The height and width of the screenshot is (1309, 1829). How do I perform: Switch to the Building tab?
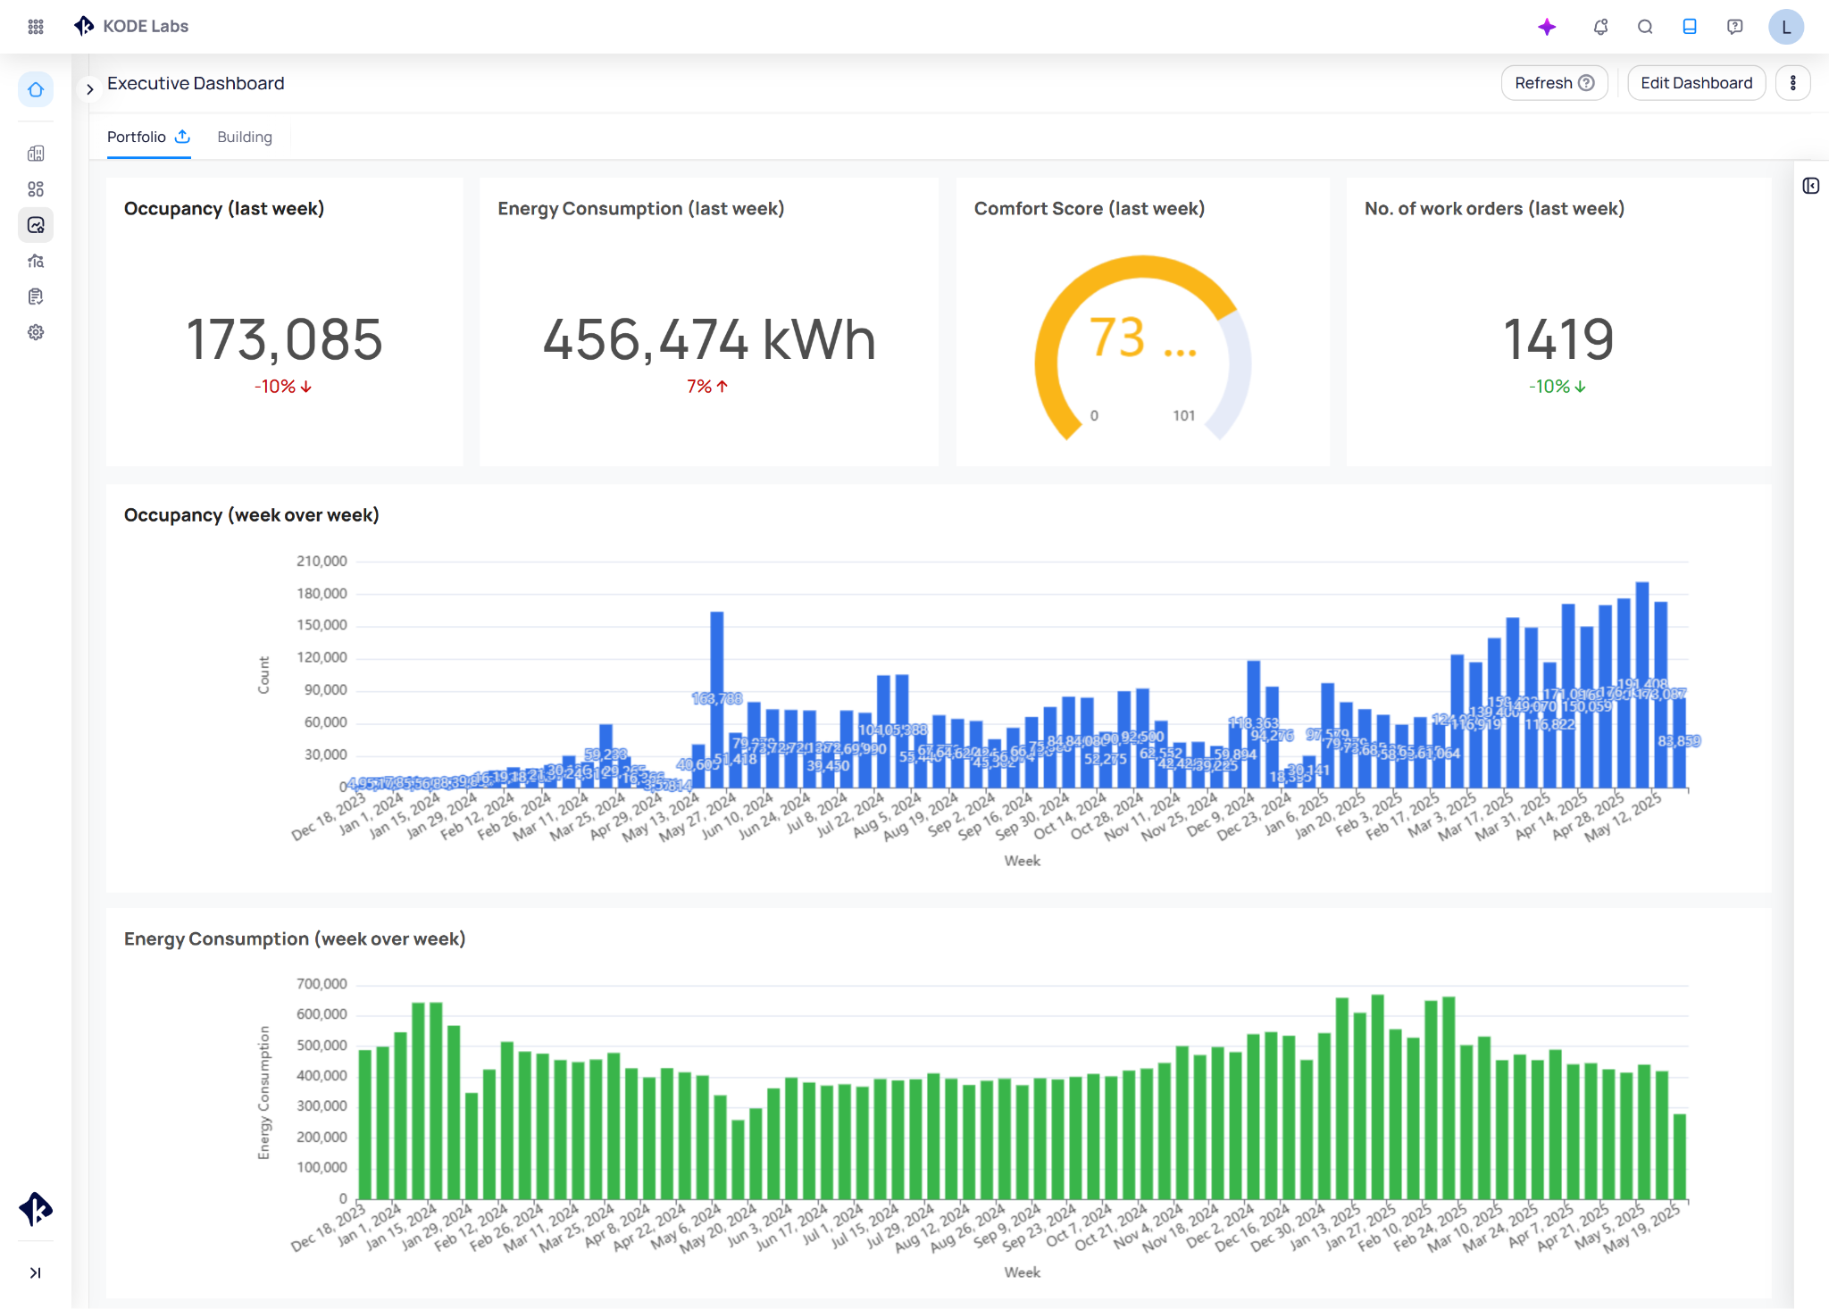(x=245, y=137)
